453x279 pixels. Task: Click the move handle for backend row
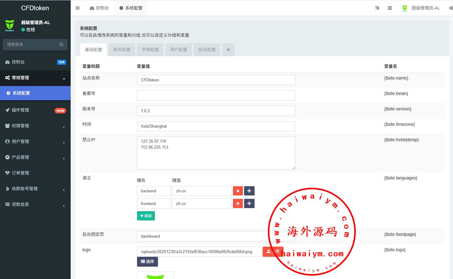(249, 191)
